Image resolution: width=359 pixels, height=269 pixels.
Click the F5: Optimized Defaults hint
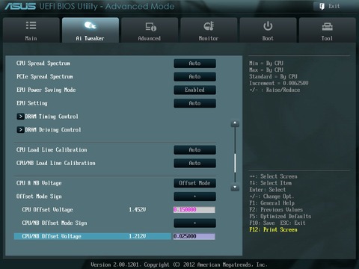pos(280,217)
